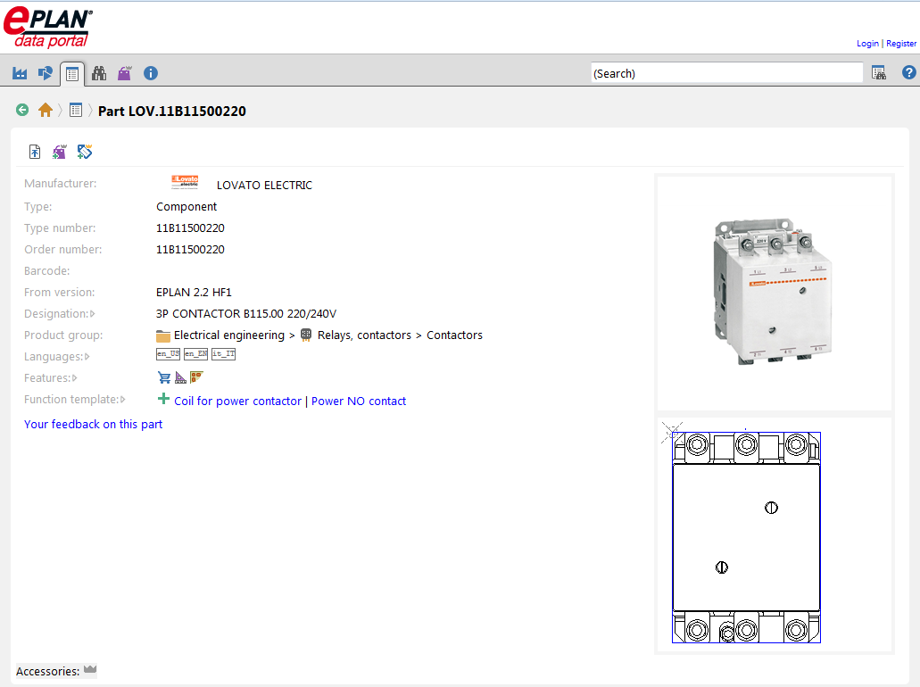Expand the Designation field arrow
Screen dimensions: 920x687
(93, 314)
